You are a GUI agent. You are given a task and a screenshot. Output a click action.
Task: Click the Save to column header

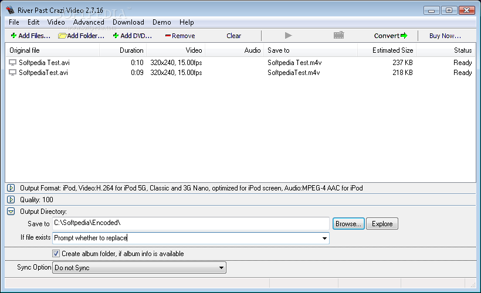tap(310, 50)
